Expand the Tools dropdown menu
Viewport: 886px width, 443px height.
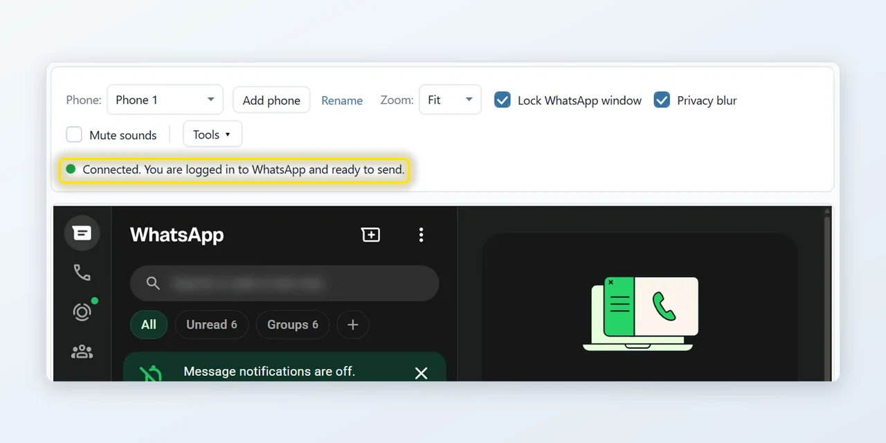tap(213, 134)
